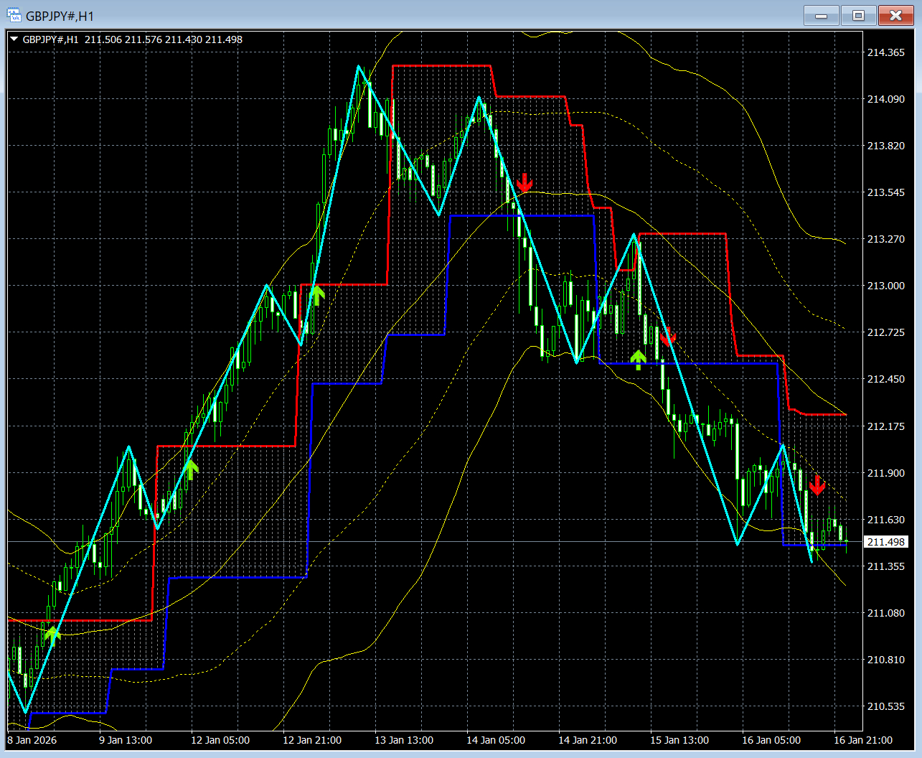Click the GBPJPY#,H1 symbol label inside the chart
Viewport: 922px width, 758px height.
coord(50,39)
